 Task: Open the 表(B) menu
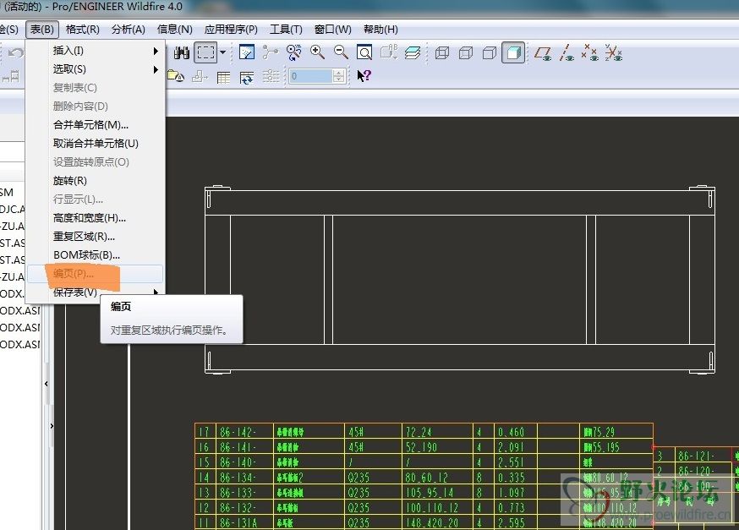(42, 30)
